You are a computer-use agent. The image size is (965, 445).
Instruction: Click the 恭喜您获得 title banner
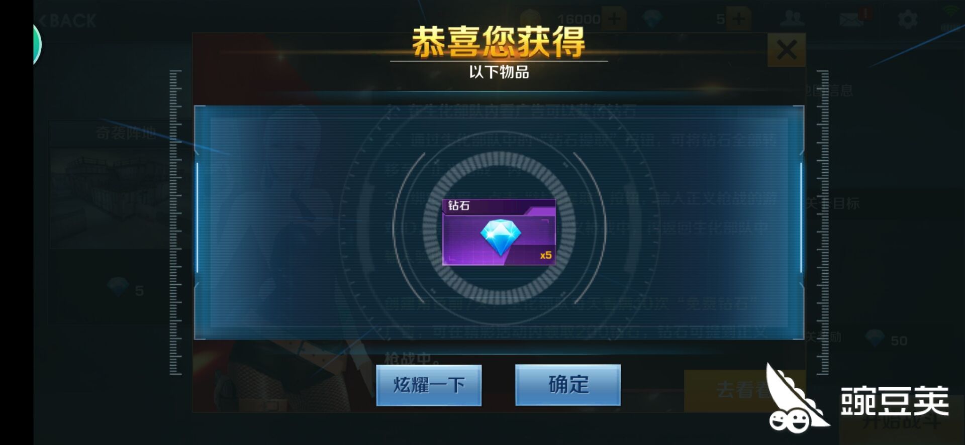click(x=499, y=42)
